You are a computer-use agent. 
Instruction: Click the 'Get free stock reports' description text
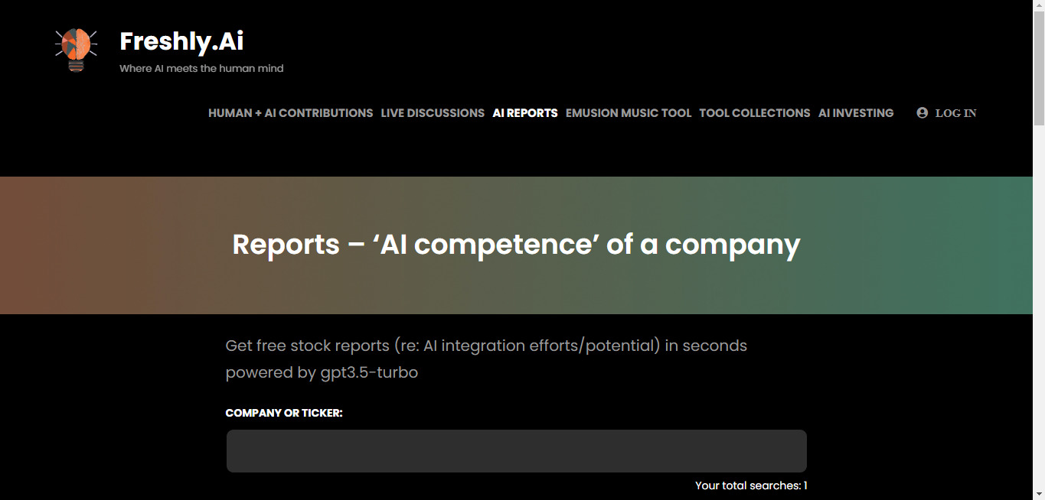(x=486, y=359)
